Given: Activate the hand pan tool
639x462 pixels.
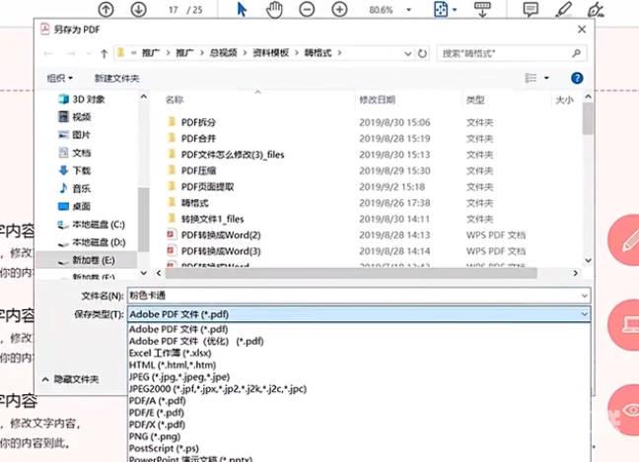Looking at the screenshot, I should pos(274,9).
